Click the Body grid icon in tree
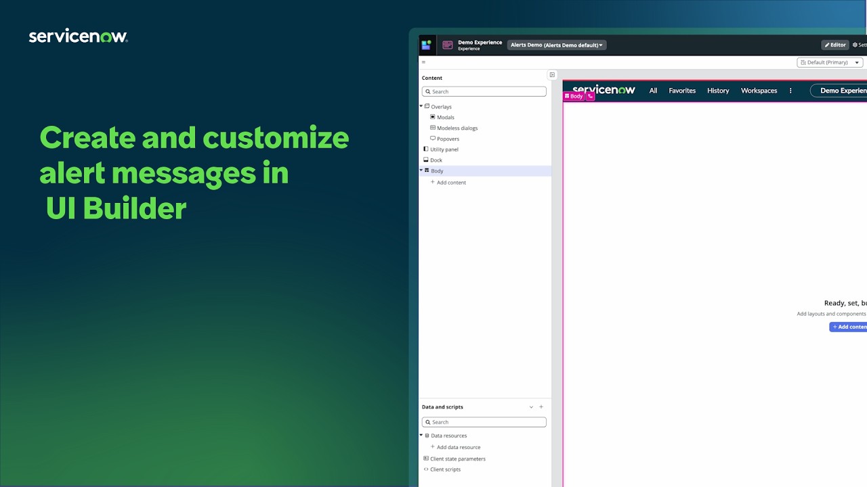This screenshot has height=487, width=867. coord(427,170)
